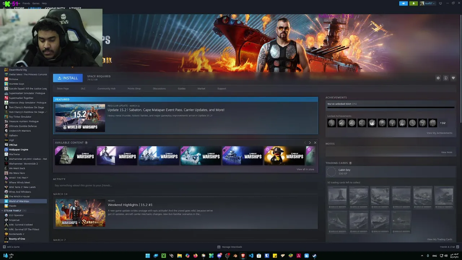Open the DLC tab
Screen dimensions: 462x260
tap(83, 88)
